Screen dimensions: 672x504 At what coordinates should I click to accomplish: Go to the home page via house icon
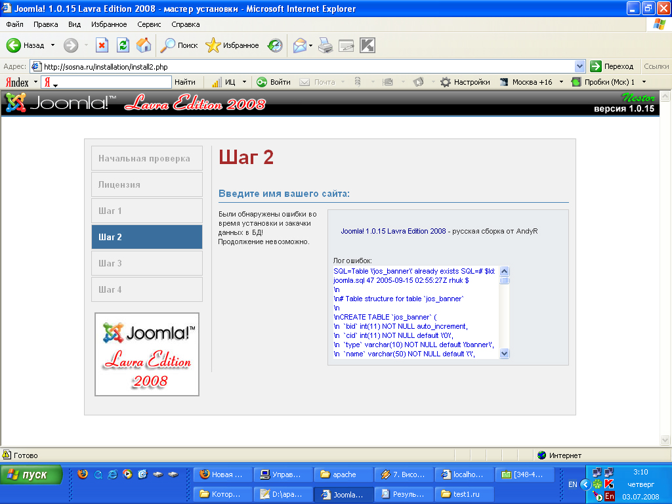[144, 45]
